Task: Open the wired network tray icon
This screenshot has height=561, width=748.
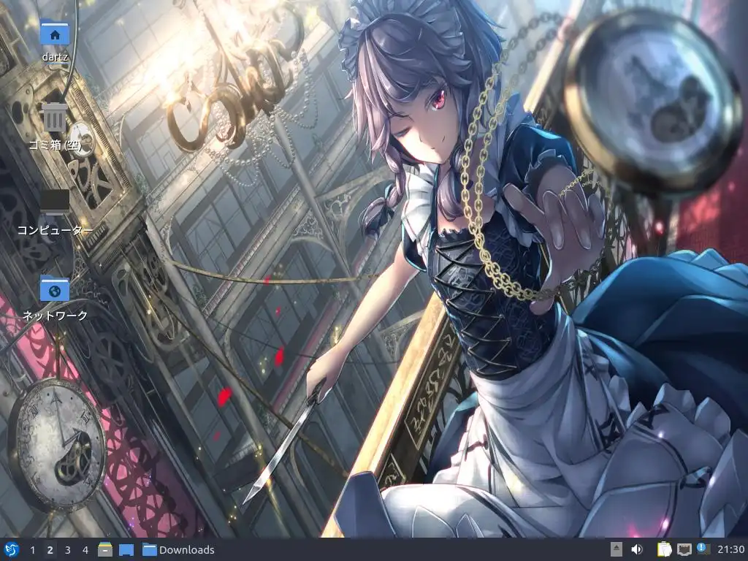Action: click(684, 549)
